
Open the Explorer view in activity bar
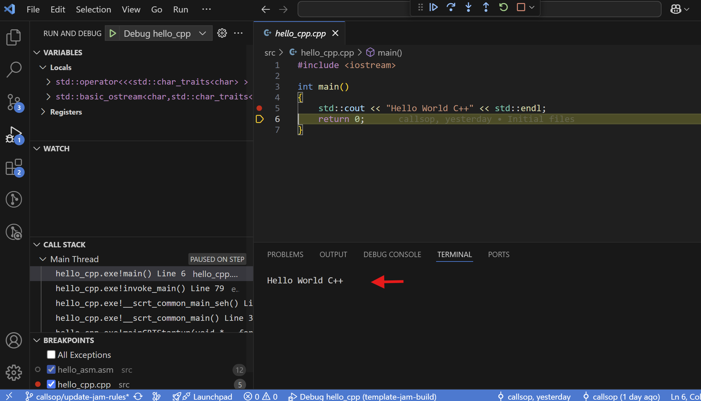[x=14, y=37]
